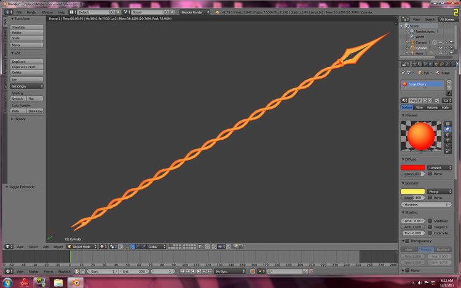This screenshot has width=461, height=288.
Task: Open the Scene properties tab icon
Action: click(425, 64)
